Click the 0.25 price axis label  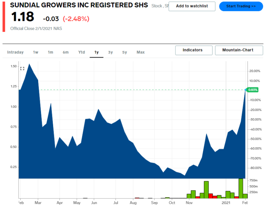[x=14, y=167]
